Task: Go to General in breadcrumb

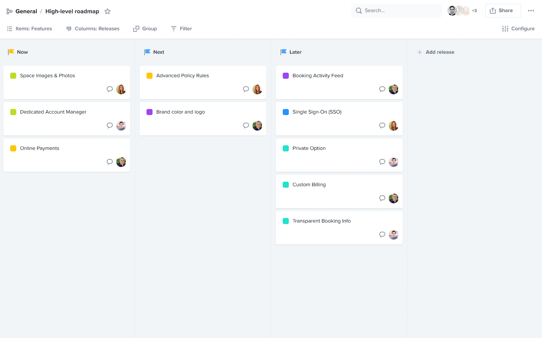Action: click(x=26, y=11)
